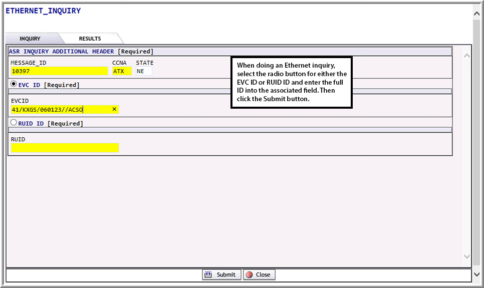The height and width of the screenshot is (288, 484).
Task: Open the RESULTS tab
Action: coord(90,39)
